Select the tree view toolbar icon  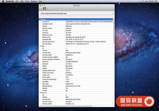coord(44,9)
